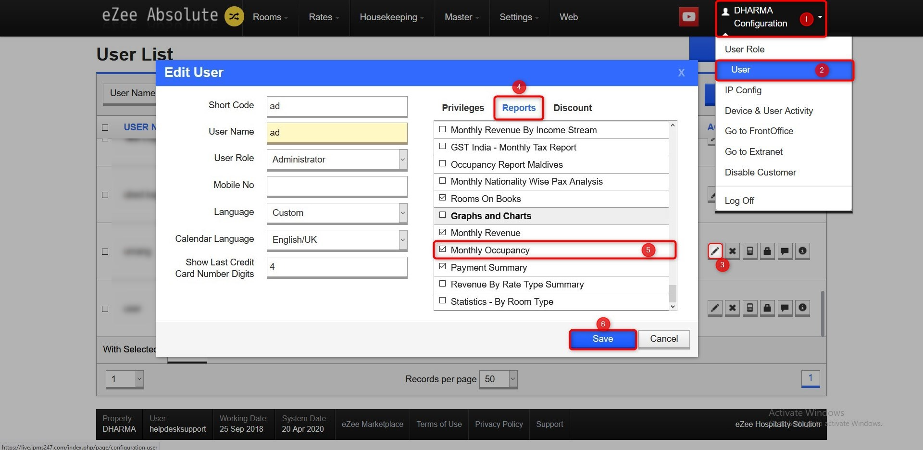The image size is (923, 450).
Task: Click mobile device icon in bottom user row
Action: 750,308
